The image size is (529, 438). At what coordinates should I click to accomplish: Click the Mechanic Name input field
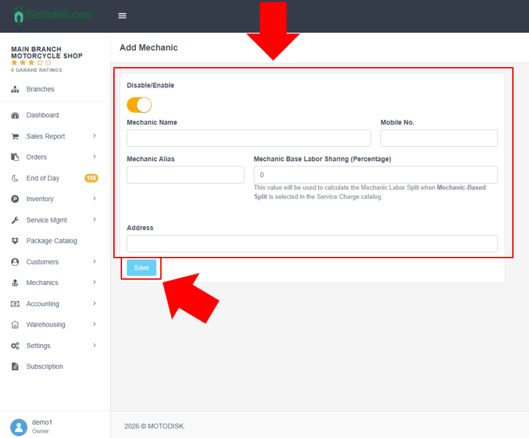click(x=248, y=138)
